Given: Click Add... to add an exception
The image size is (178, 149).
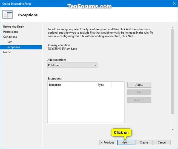Looking at the screenshot, I should pyautogui.click(x=139, y=85).
